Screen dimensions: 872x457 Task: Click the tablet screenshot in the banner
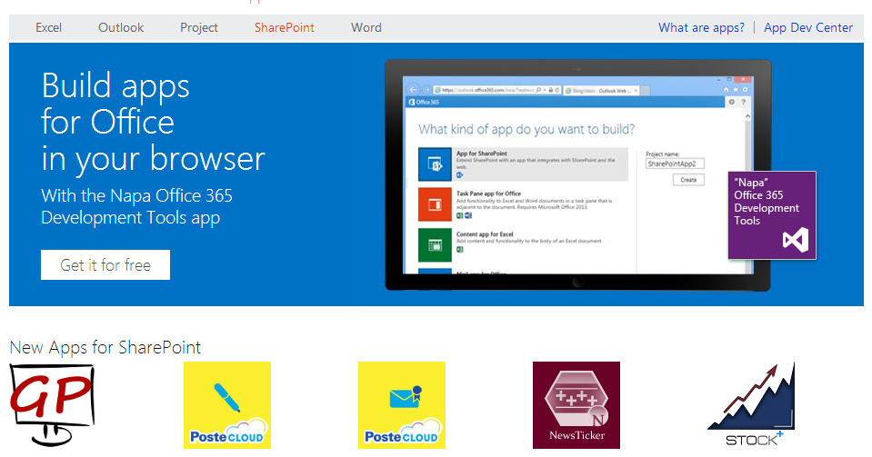[577, 175]
